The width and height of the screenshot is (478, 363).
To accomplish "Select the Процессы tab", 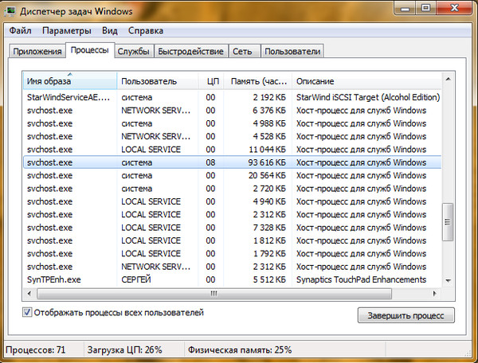I will (90, 50).
